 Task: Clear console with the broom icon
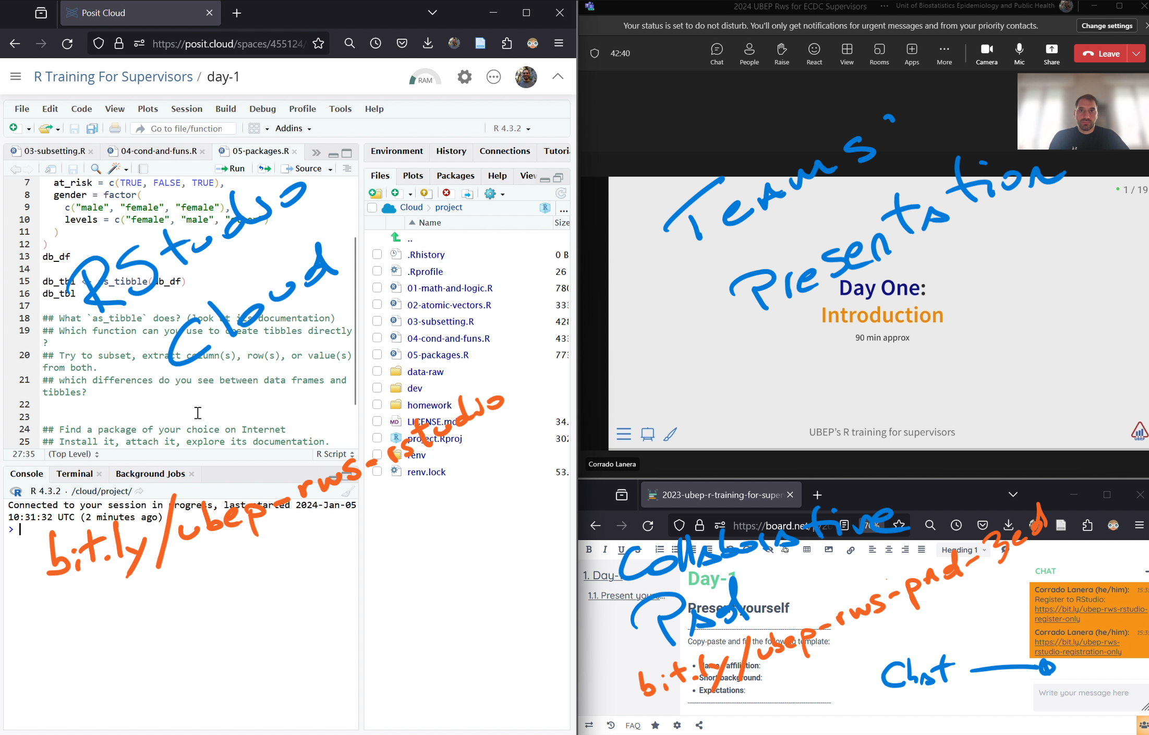tap(347, 491)
